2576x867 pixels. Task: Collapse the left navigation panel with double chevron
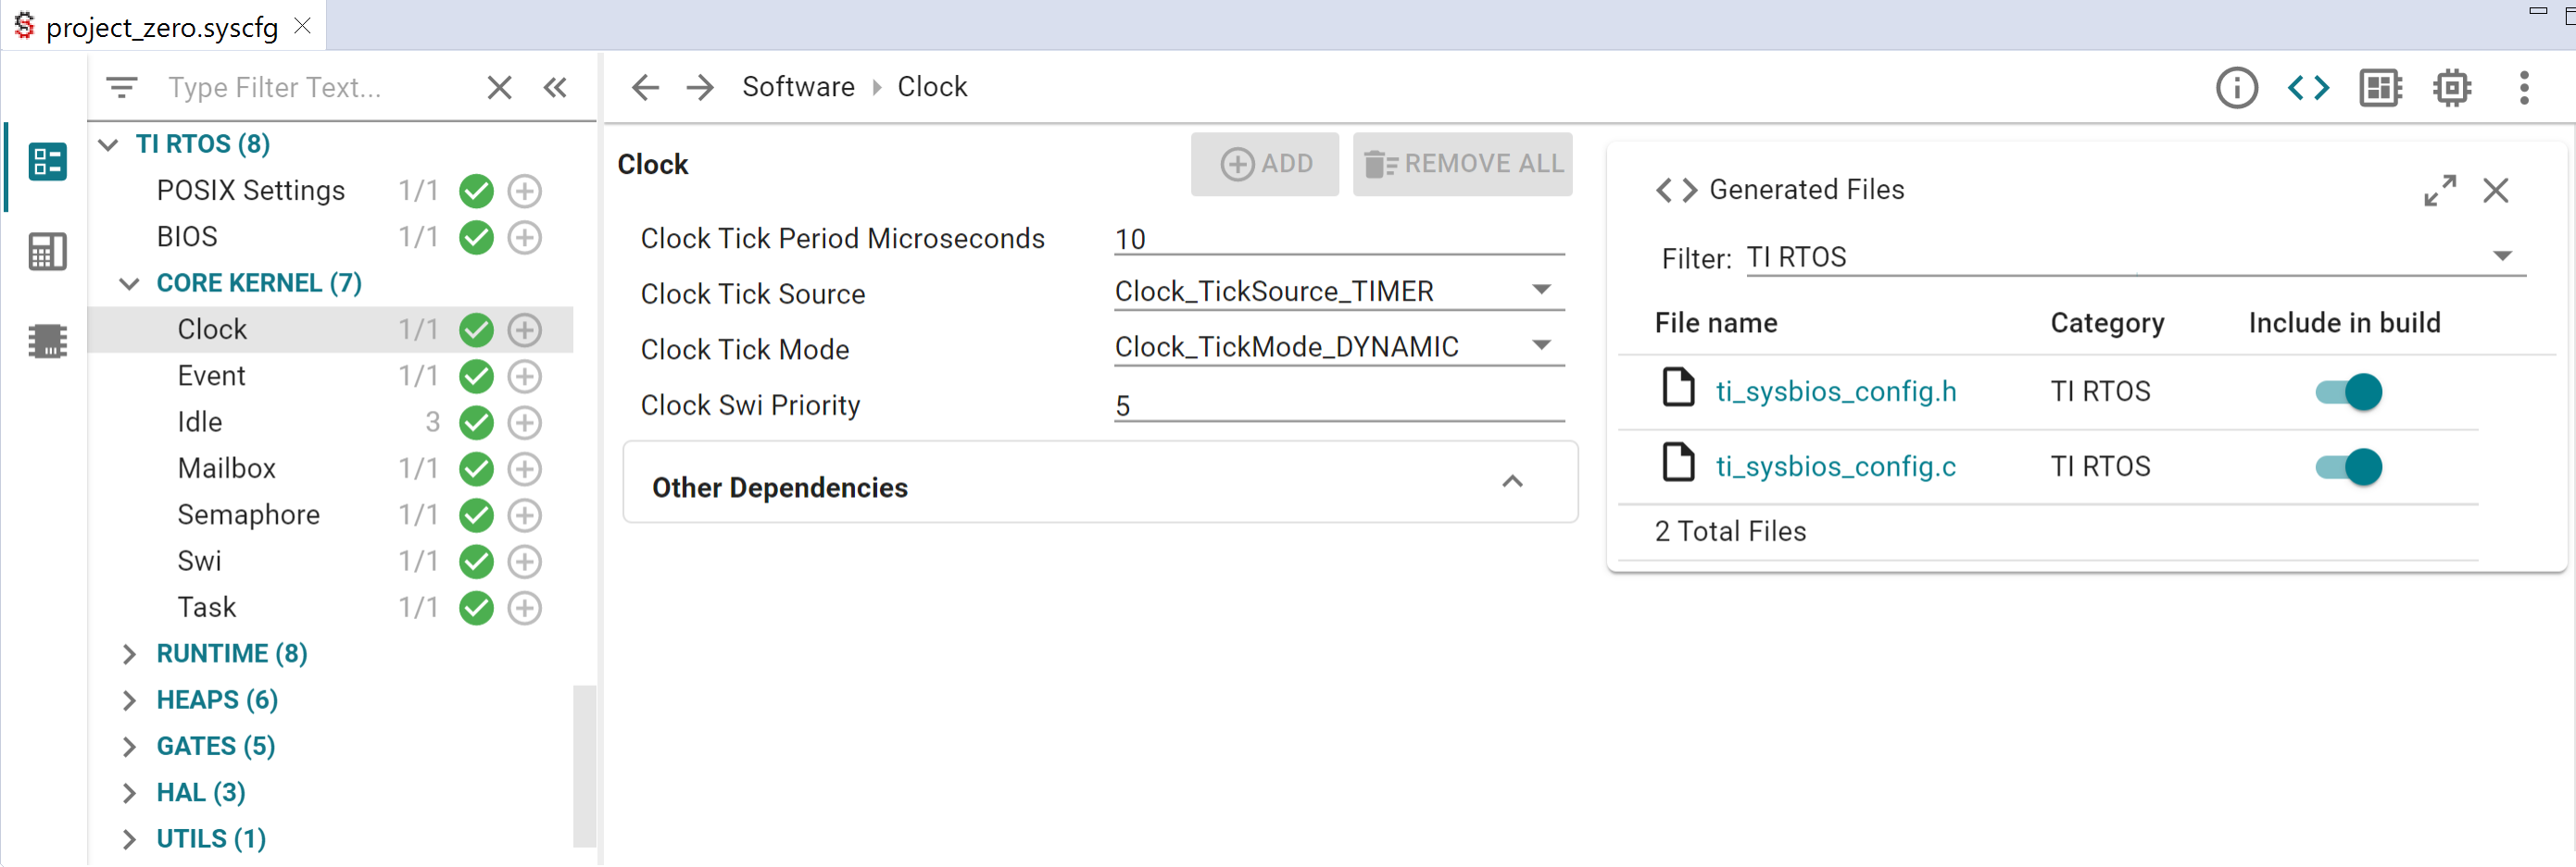pyautogui.click(x=556, y=88)
